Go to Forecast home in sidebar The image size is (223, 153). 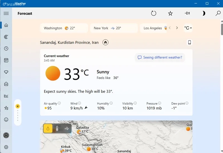pos(6,25)
